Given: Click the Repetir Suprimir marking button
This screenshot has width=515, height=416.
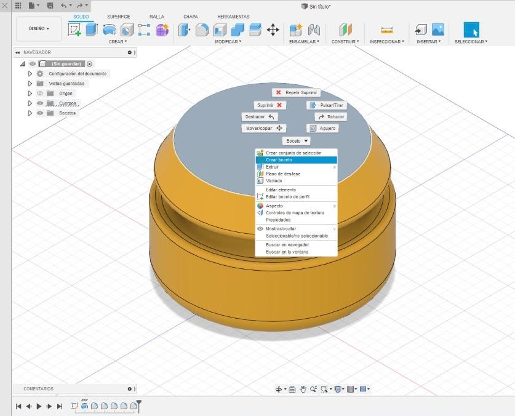Looking at the screenshot, I should pyautogui.click(x=296, y=93).
